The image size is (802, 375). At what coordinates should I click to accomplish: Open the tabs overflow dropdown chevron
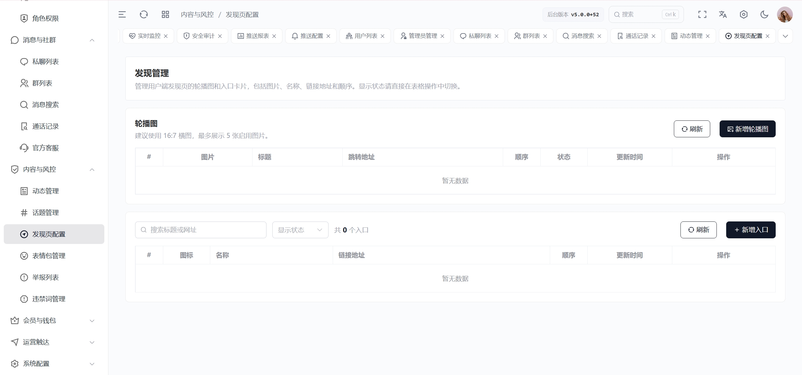[x=785, y=36]
